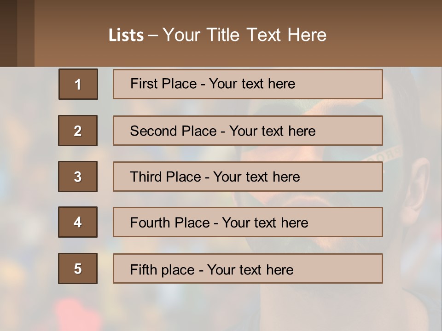Viewport: 442px width, 331px height.
Task: Select the Fifth place text box
Action: pyautogui.click(x=248, y=268)
